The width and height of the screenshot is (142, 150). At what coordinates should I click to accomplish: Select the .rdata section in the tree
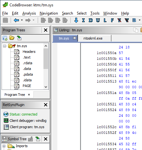pyautogui.click(x=27, y=63)
